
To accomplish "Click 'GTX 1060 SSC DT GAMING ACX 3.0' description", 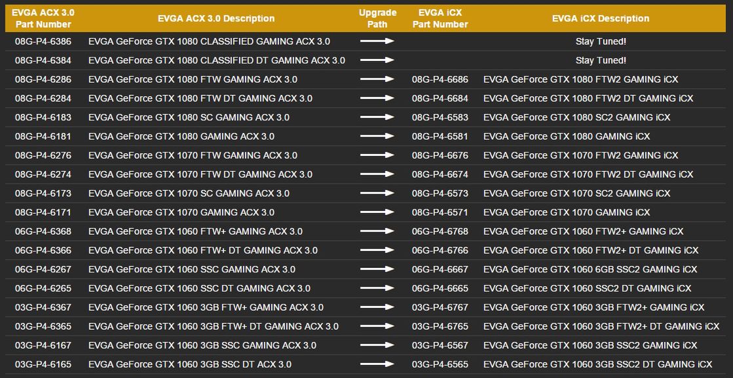I will [x=199, y=288].
